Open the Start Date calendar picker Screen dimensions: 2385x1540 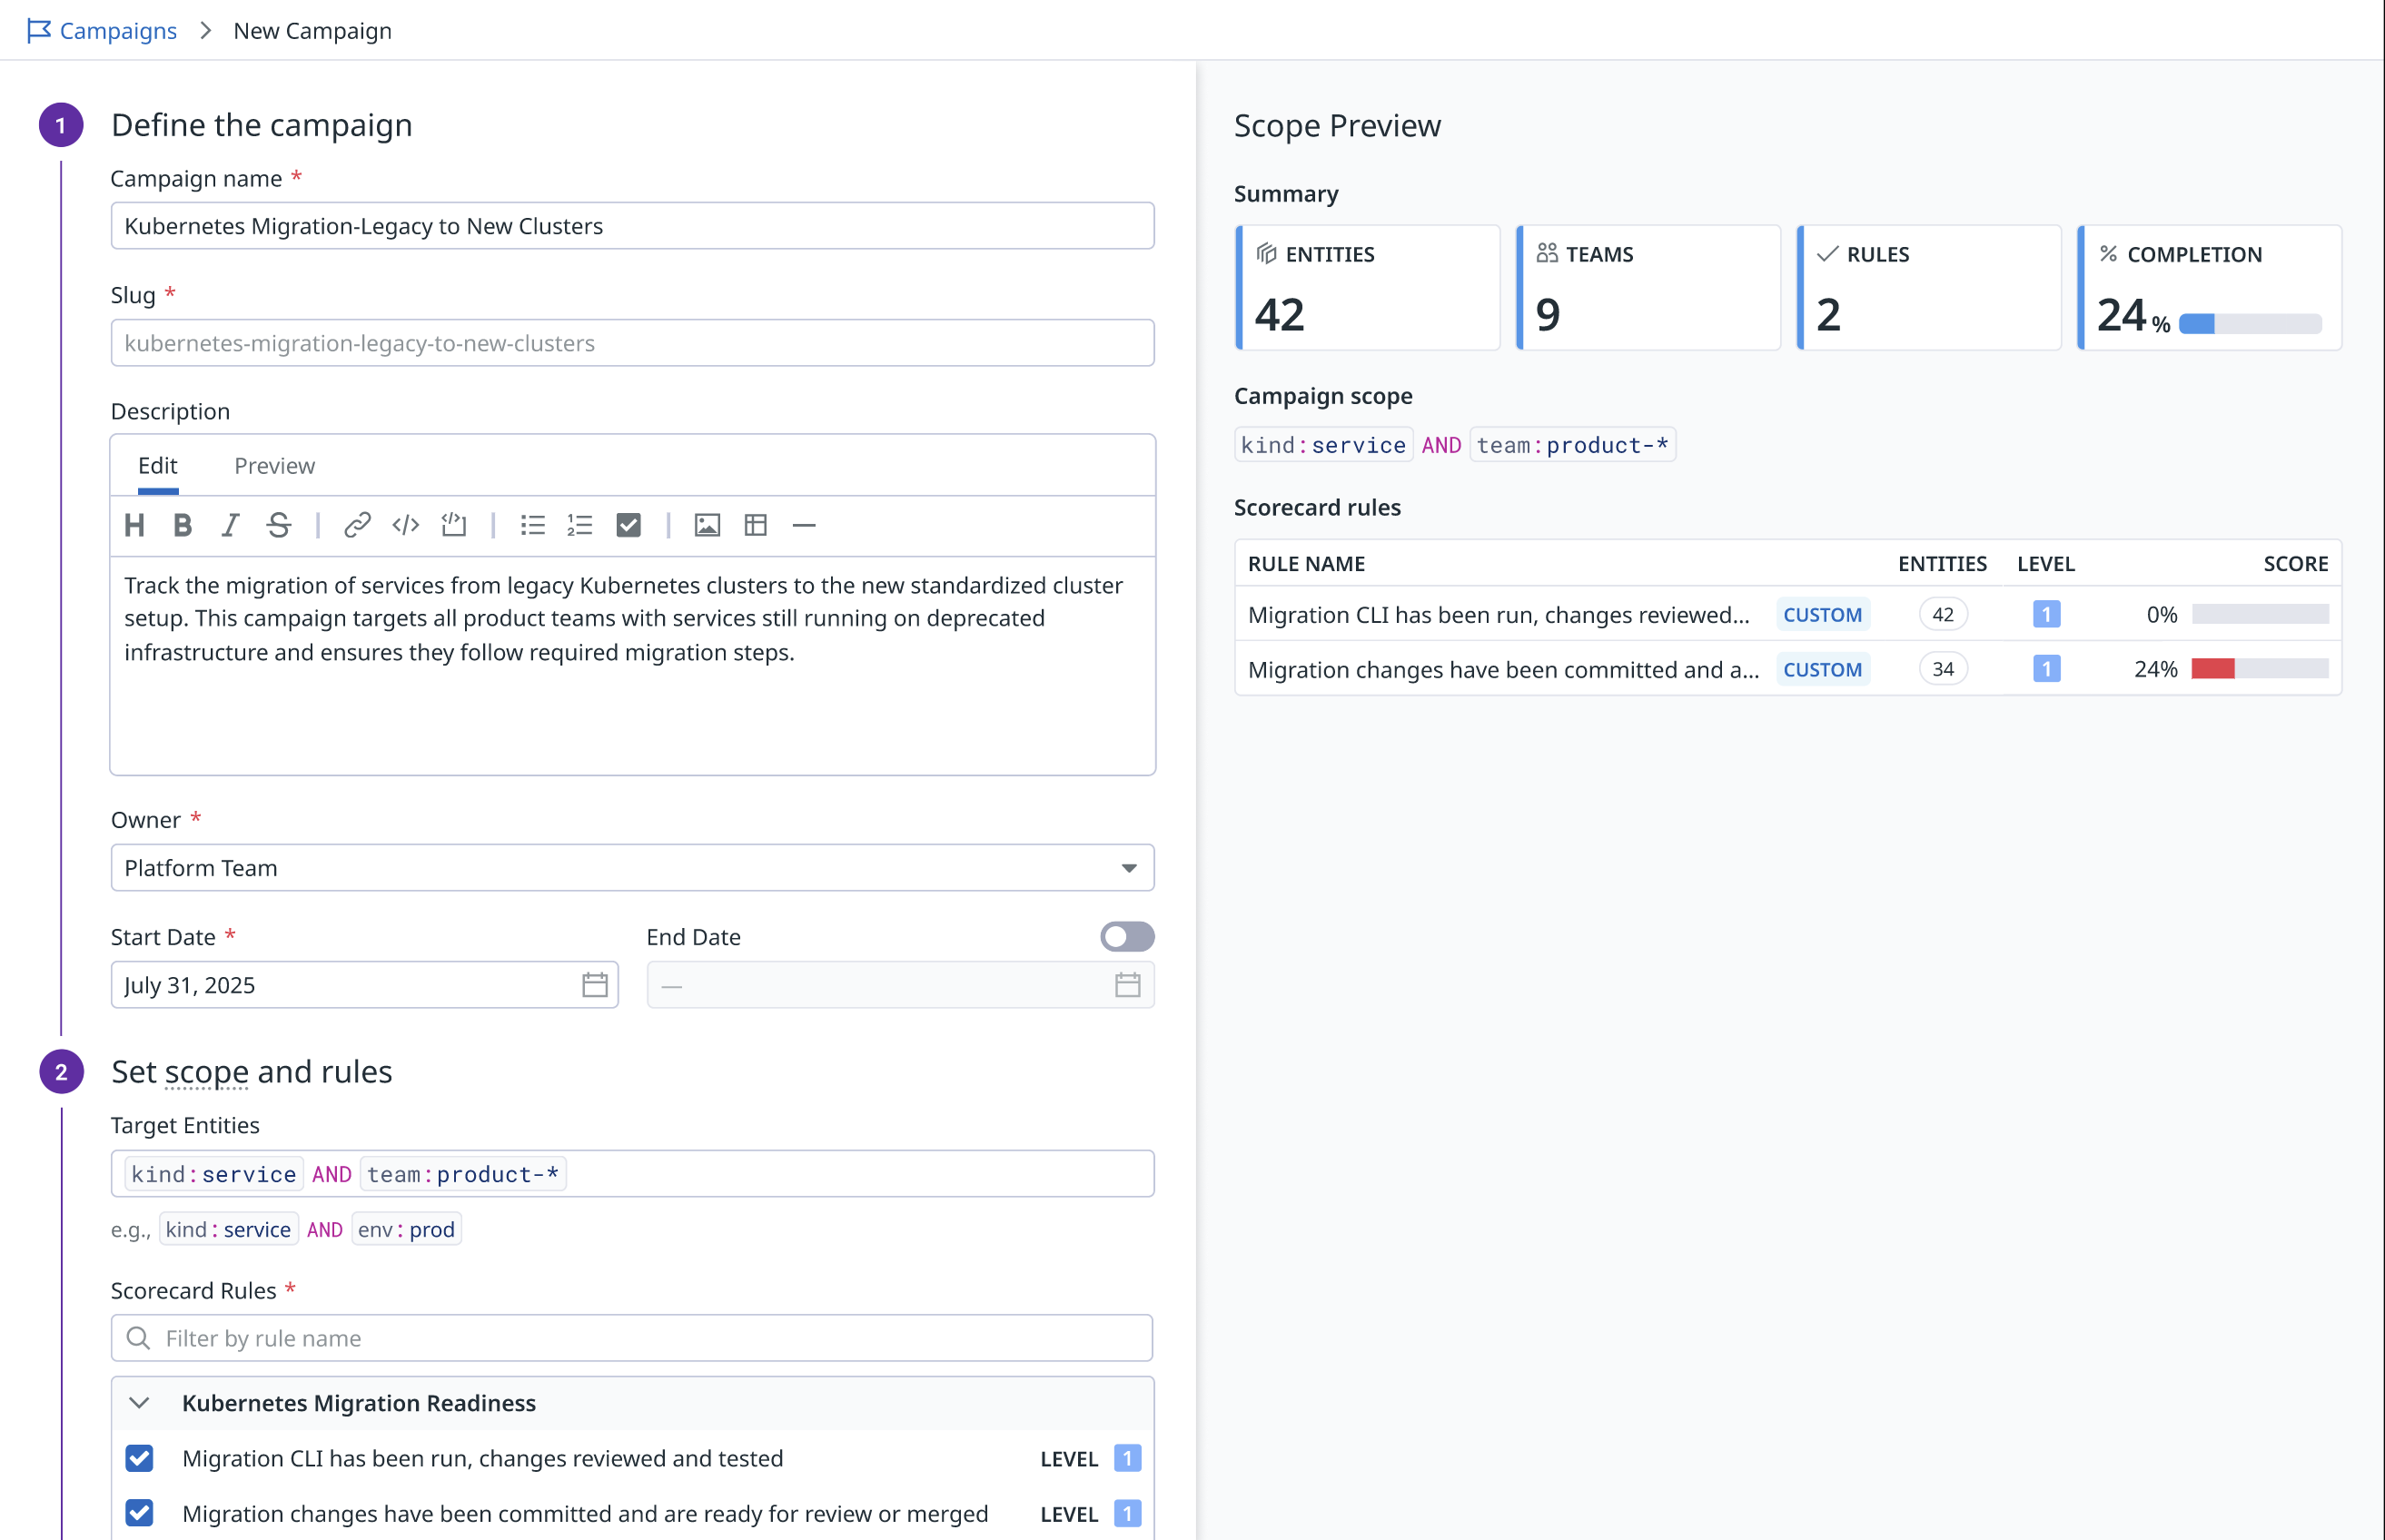point(595,985)
